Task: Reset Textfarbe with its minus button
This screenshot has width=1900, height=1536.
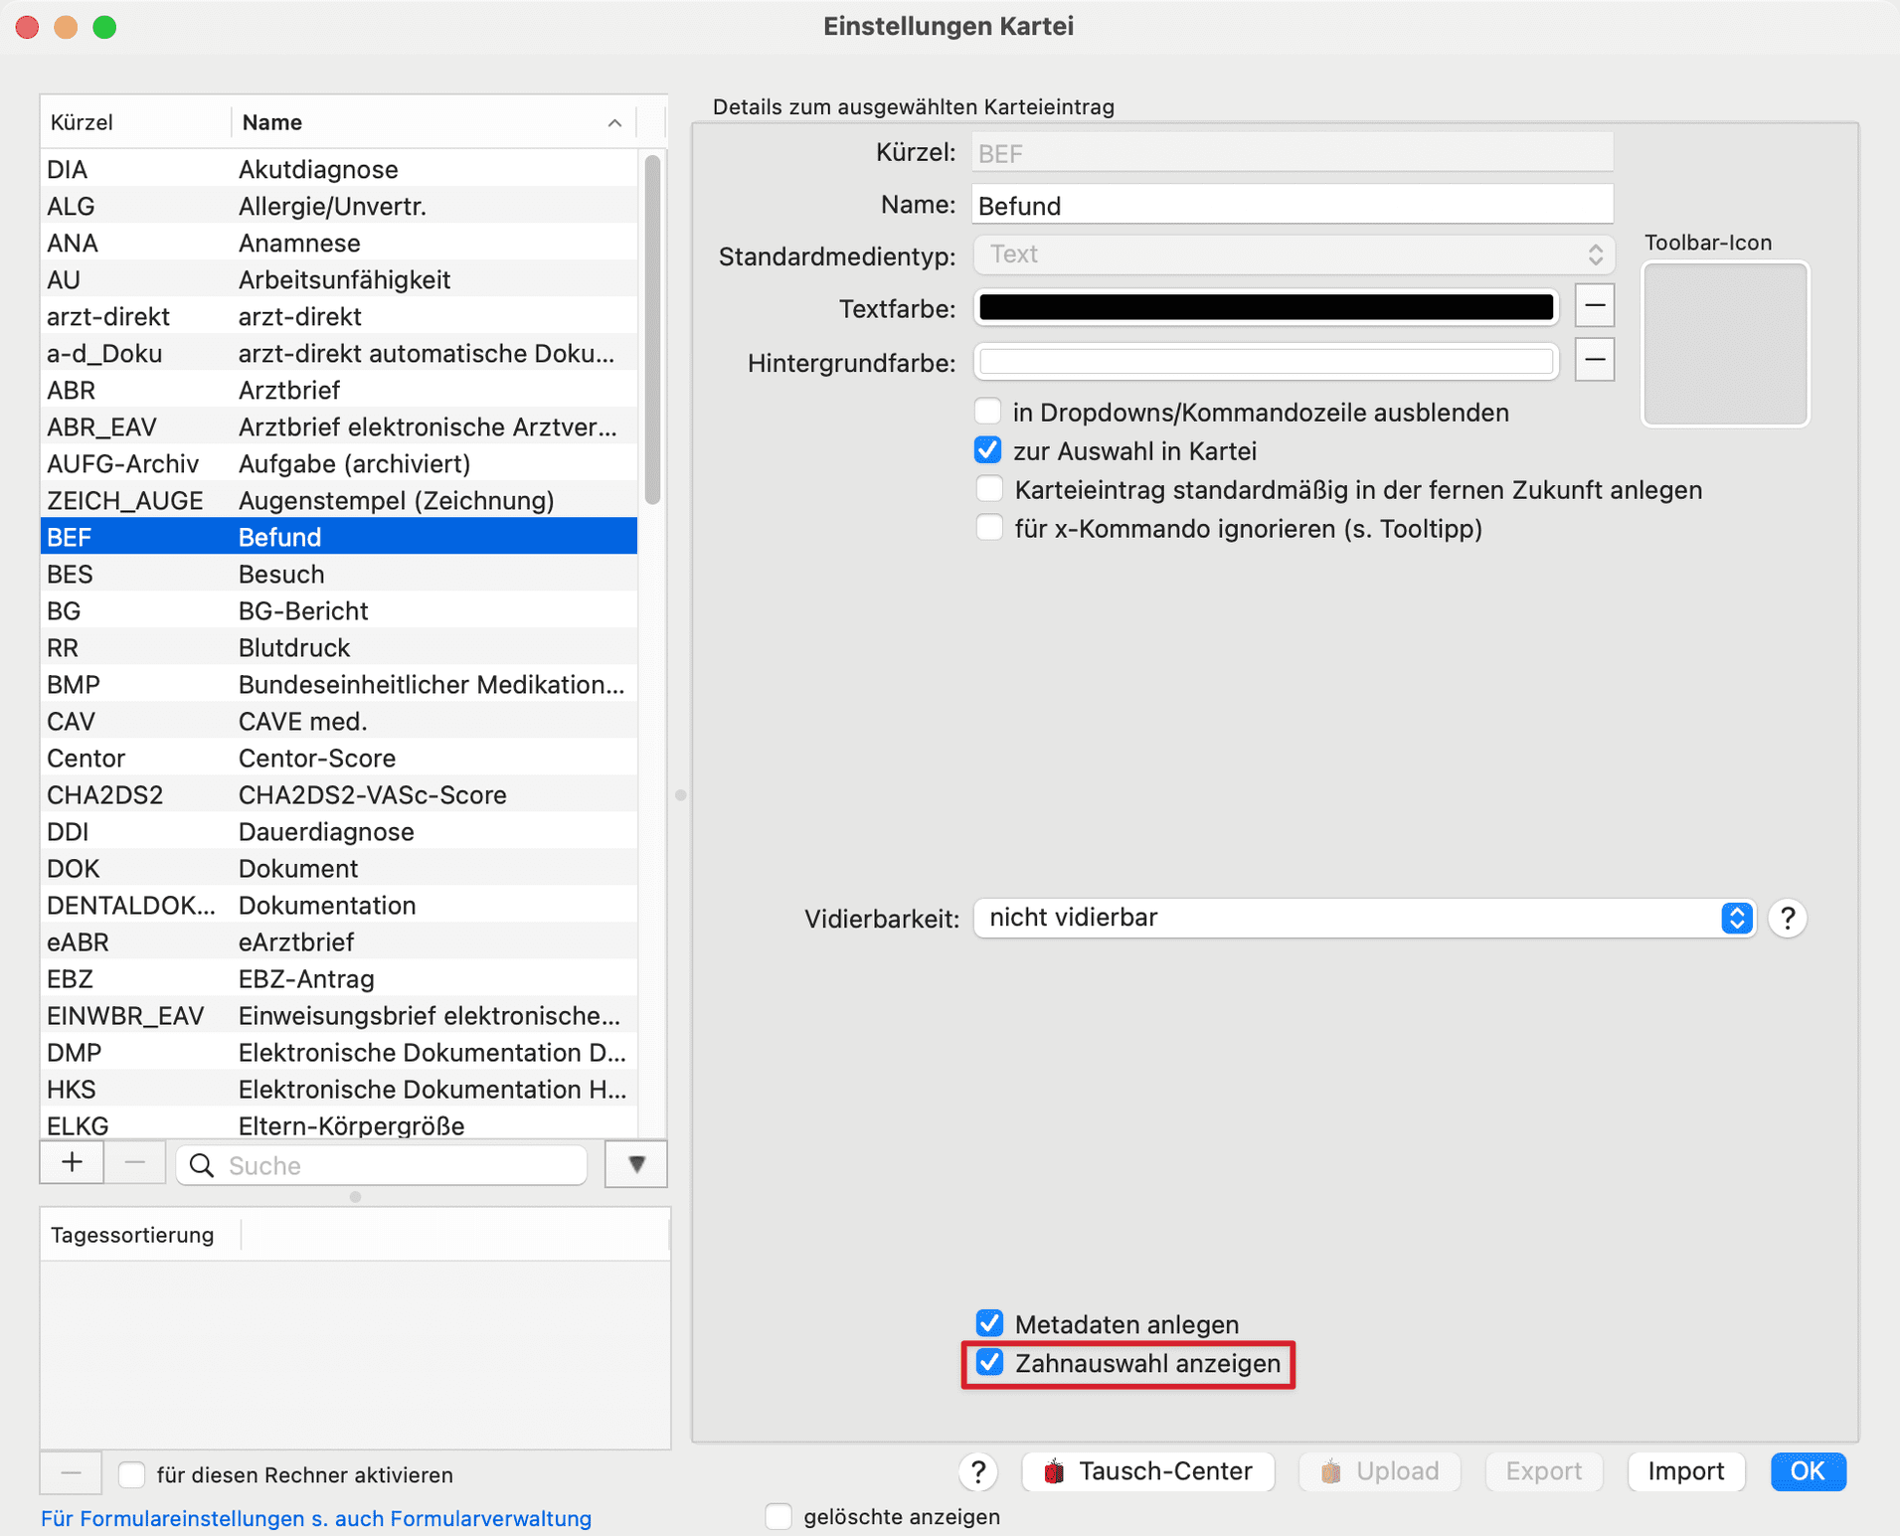Action: click(x=1595, y=306)
